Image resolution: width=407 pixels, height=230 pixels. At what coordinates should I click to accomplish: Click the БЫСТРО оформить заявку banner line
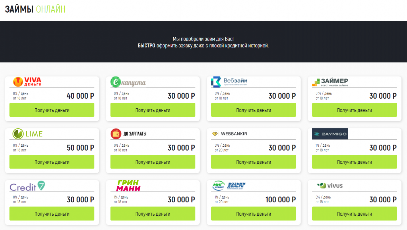coord(203,46)
